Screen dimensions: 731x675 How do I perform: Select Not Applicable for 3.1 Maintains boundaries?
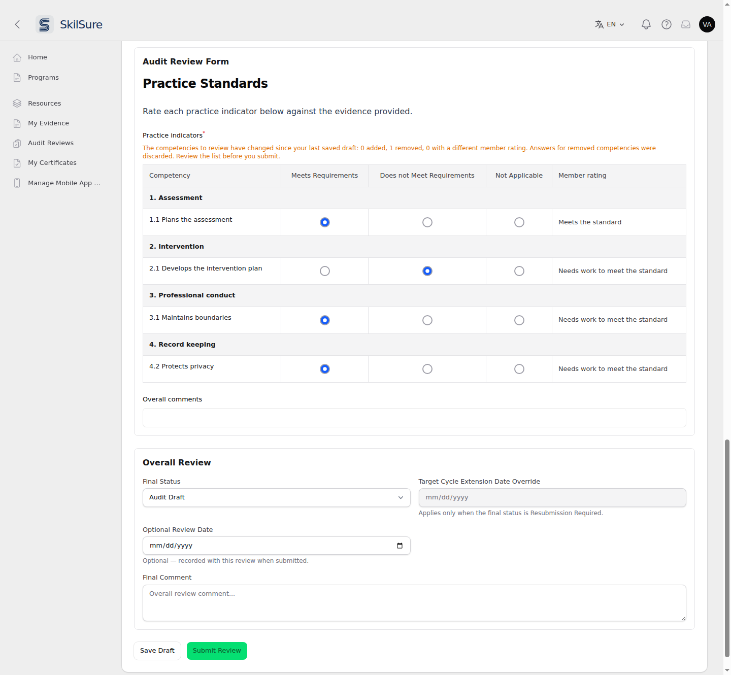[519, 320]
